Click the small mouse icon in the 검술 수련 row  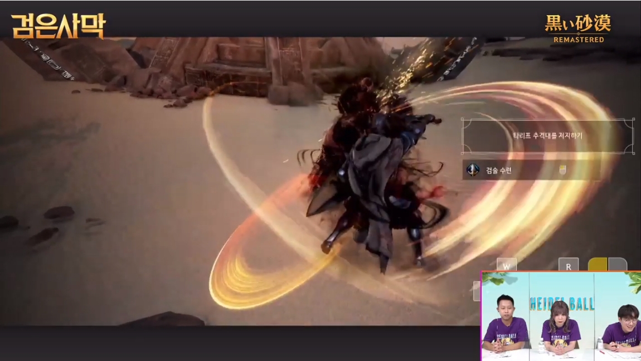[x=563, y=170]
